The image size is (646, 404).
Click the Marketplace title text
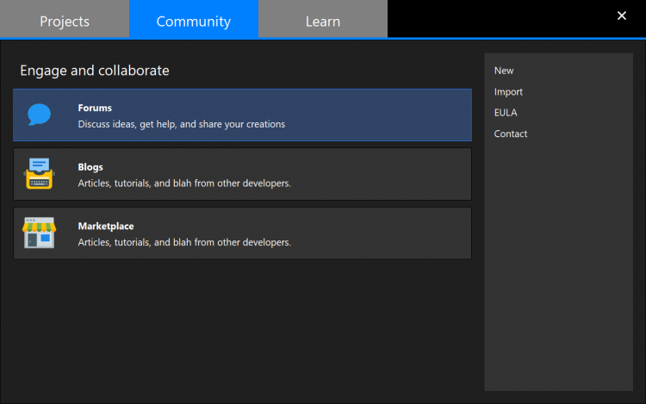(106, 227)
